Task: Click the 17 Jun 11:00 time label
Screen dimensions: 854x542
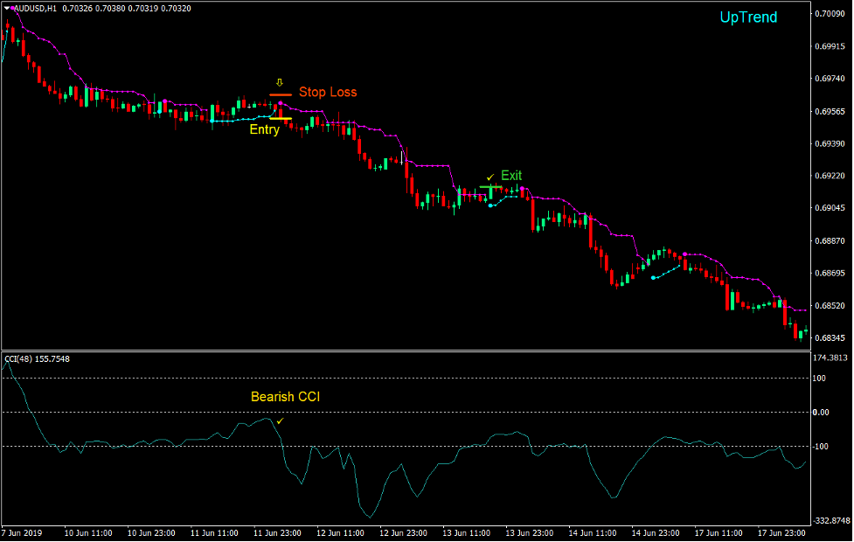Action: point(719,532)
